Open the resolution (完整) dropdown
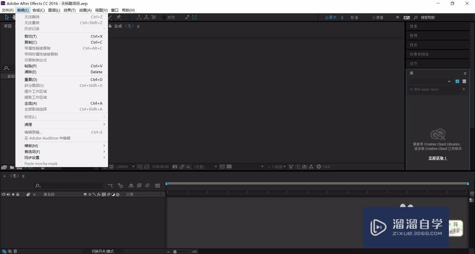This screenshot has width=475, height=254. [x=206, y=167]
